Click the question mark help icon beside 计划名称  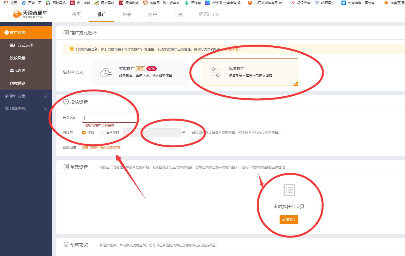(x=140, y=118)
